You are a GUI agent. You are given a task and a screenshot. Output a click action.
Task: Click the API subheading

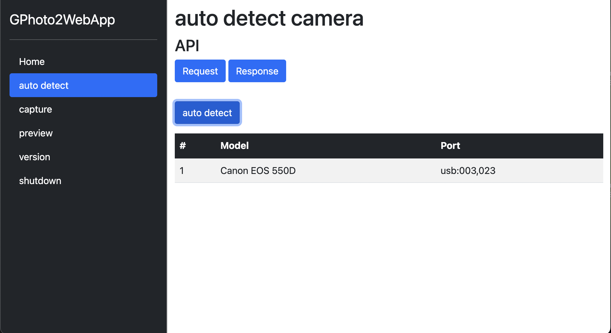click(x=187, y=46)
